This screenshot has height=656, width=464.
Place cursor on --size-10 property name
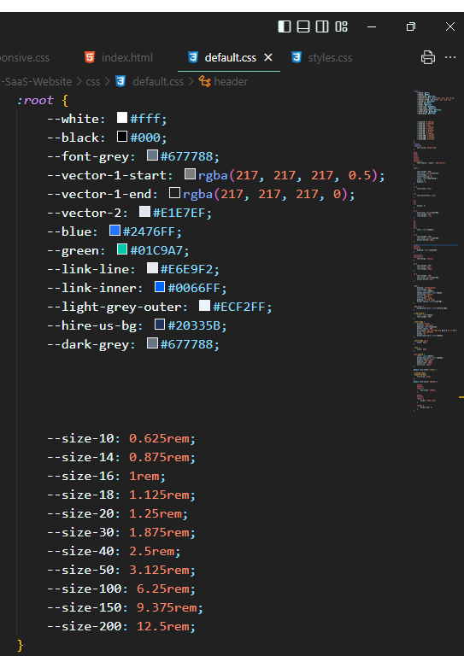80,438
